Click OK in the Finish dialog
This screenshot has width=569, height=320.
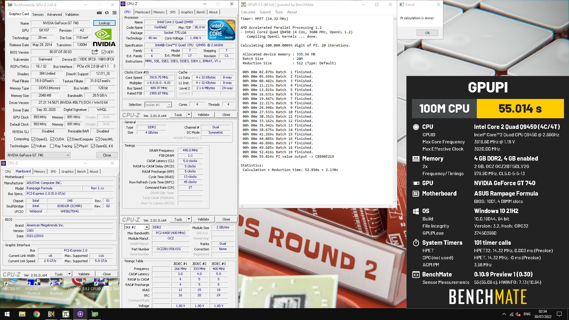coord(427,33)
